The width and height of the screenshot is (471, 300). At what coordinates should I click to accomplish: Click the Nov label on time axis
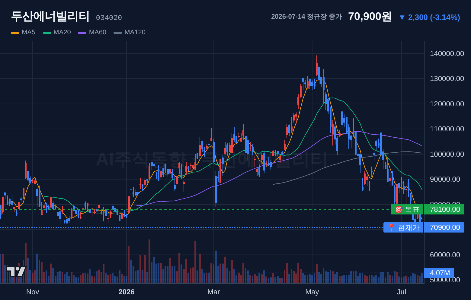pos(33,292)
